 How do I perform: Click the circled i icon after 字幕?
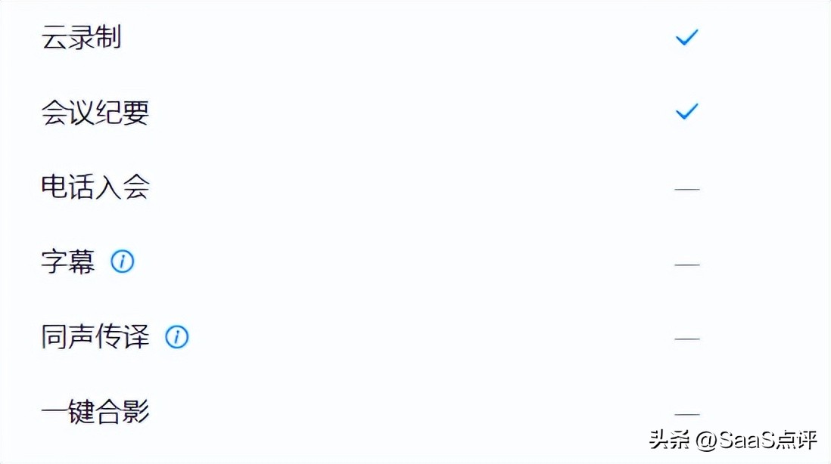click(122, 262)
